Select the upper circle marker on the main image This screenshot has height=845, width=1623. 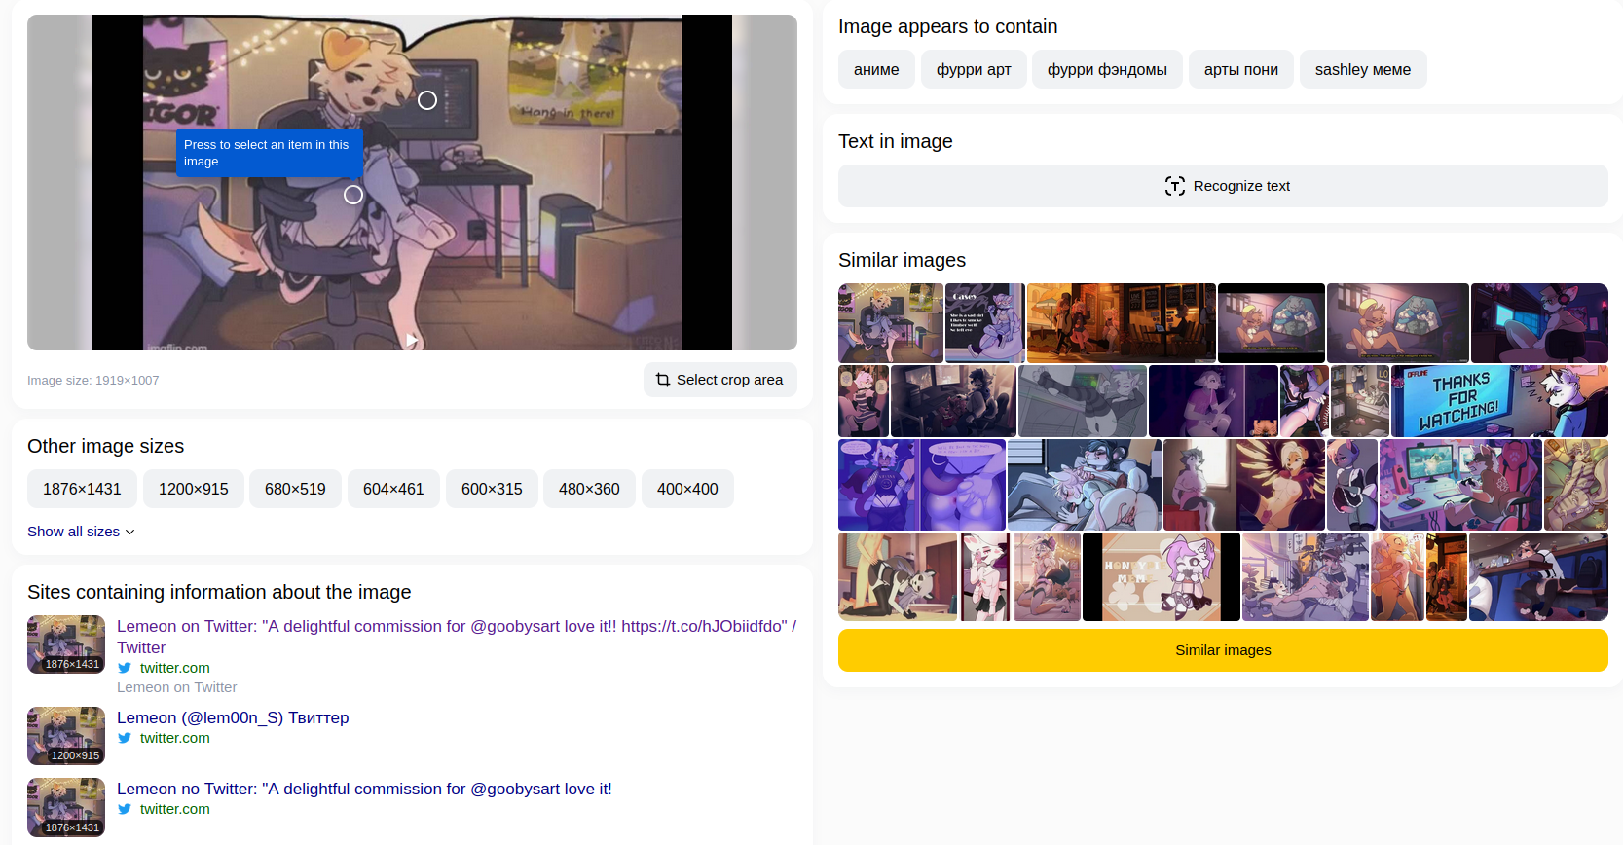click(427, 100)
